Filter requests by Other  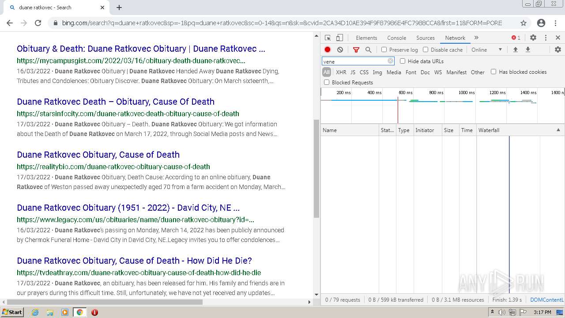click(478, 72)
